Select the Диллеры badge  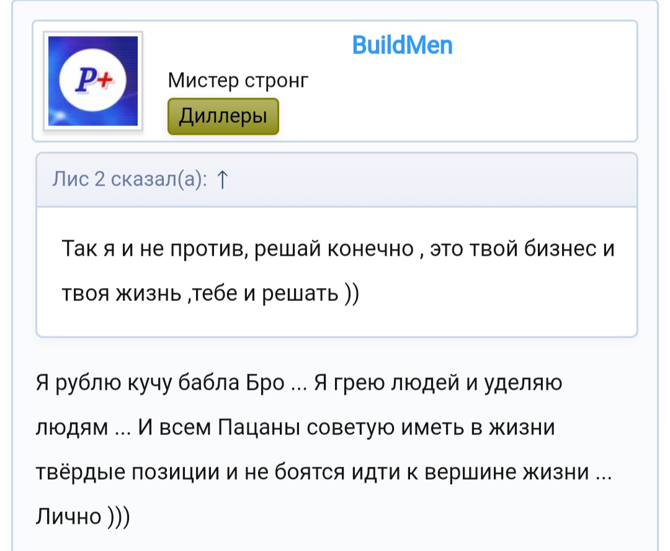[x=223, y=116]
